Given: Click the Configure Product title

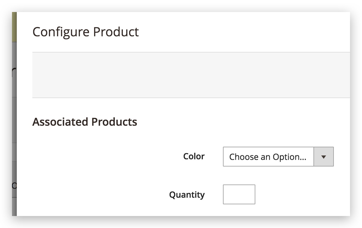Looking at the screenshot, I should point(86,31).
